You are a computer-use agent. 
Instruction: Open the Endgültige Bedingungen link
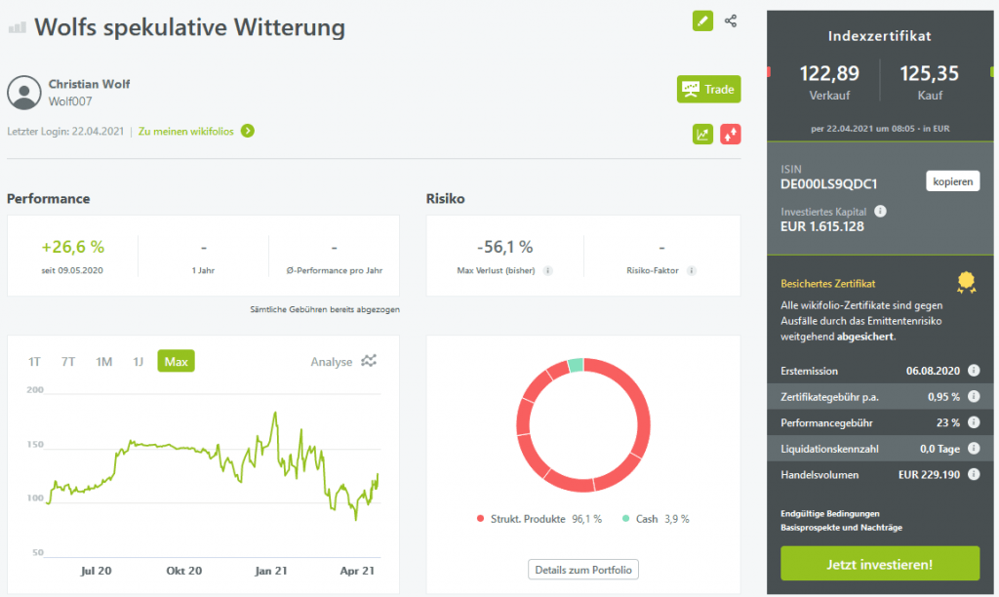click(830, 513)
